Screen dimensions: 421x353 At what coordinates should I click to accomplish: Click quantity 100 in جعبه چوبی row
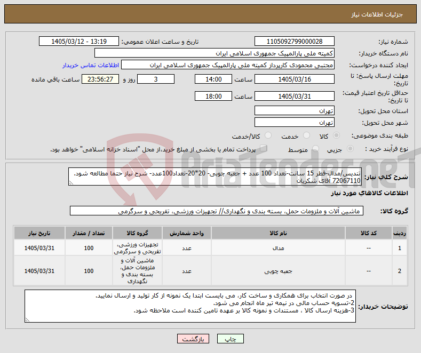pyautogui.click(x=89, y=271)
